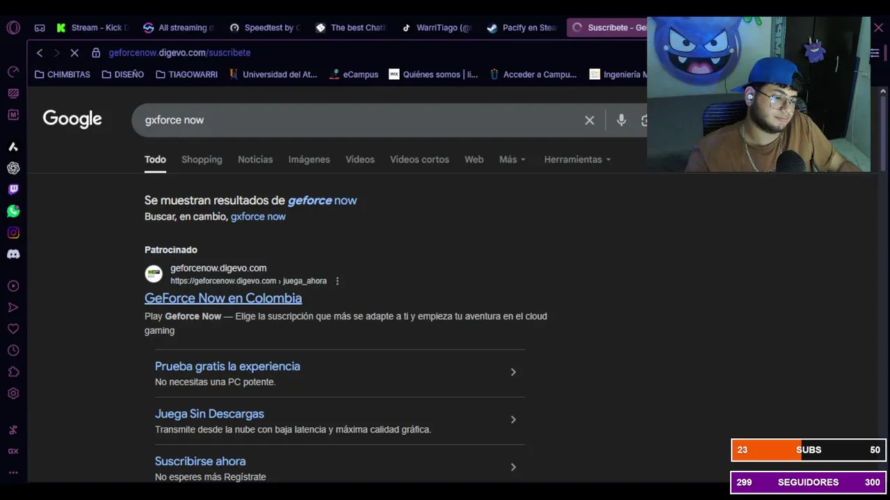Open the GeForce Now en Colombia result
Screen dimensions: 890x500
223,298
